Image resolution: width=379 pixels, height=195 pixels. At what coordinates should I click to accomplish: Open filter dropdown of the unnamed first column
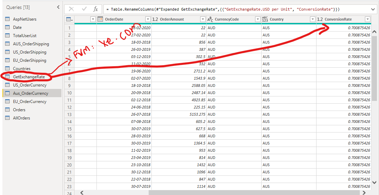93,19
